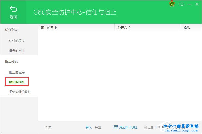Click 添加阻止URL text link
Image resolution: width=202 pixels, height=134 pixels.
point(128,127)
